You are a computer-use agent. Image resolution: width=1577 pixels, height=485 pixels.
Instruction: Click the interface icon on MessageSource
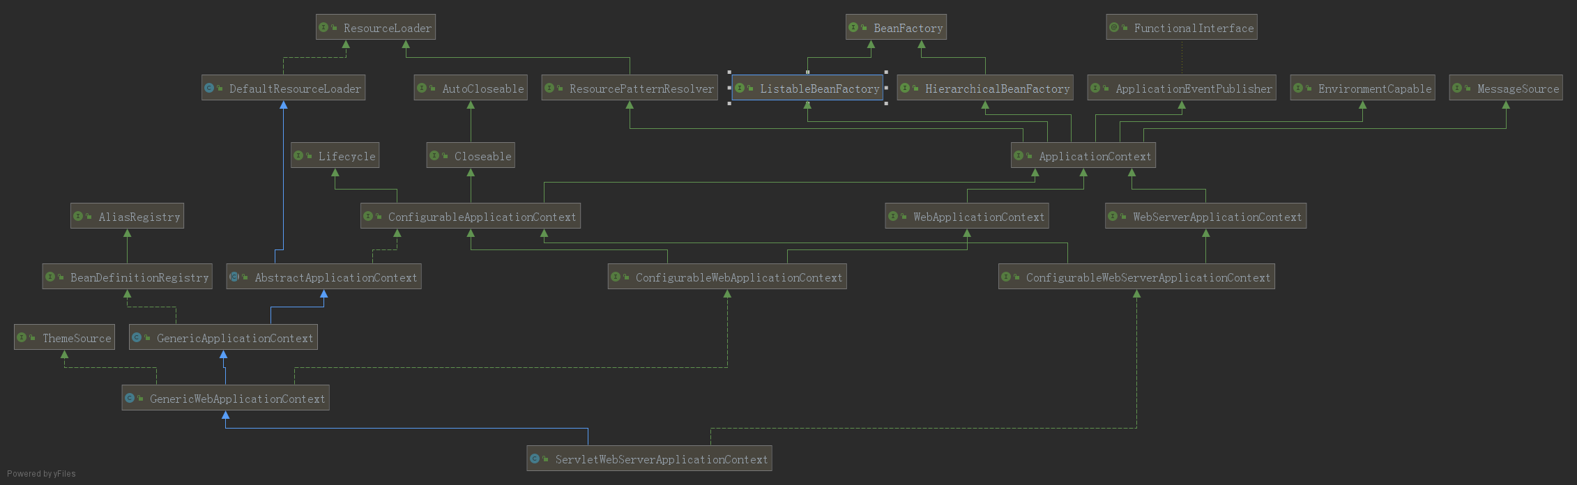[1457, 88]
